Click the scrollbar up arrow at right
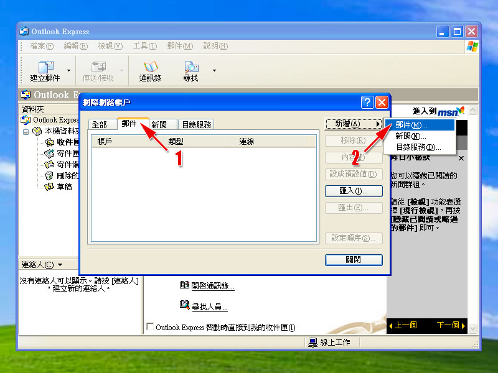498x373 pixels. tap(472, 110)
